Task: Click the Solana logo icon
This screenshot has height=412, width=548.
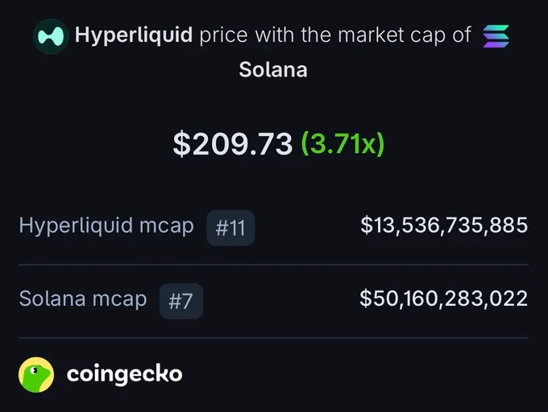Action: [x=496, y=36]
